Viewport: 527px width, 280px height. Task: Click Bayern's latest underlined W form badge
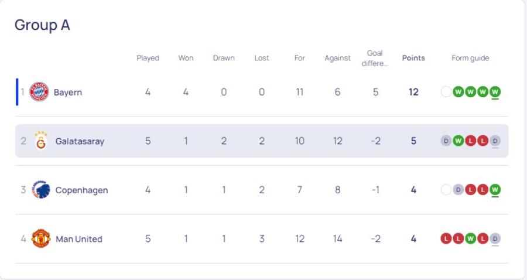coord(495,92)
